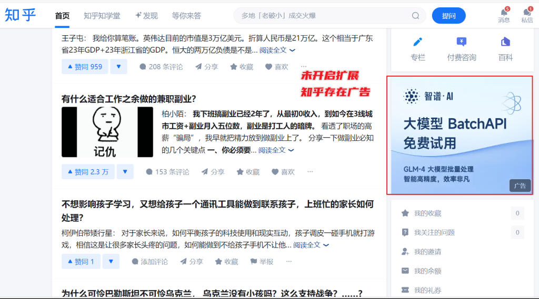Open the 智谱·AI BatchAPI advertisement
Viewport: 539px width, 299px height.
pos(460,135)
